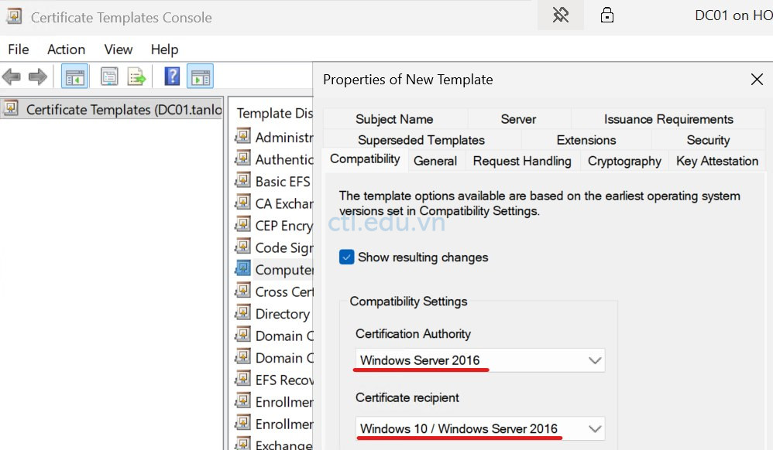Toggle the Show/Hide Console Tree icon
The image size is (773, 450).
(x=74, y=76)
